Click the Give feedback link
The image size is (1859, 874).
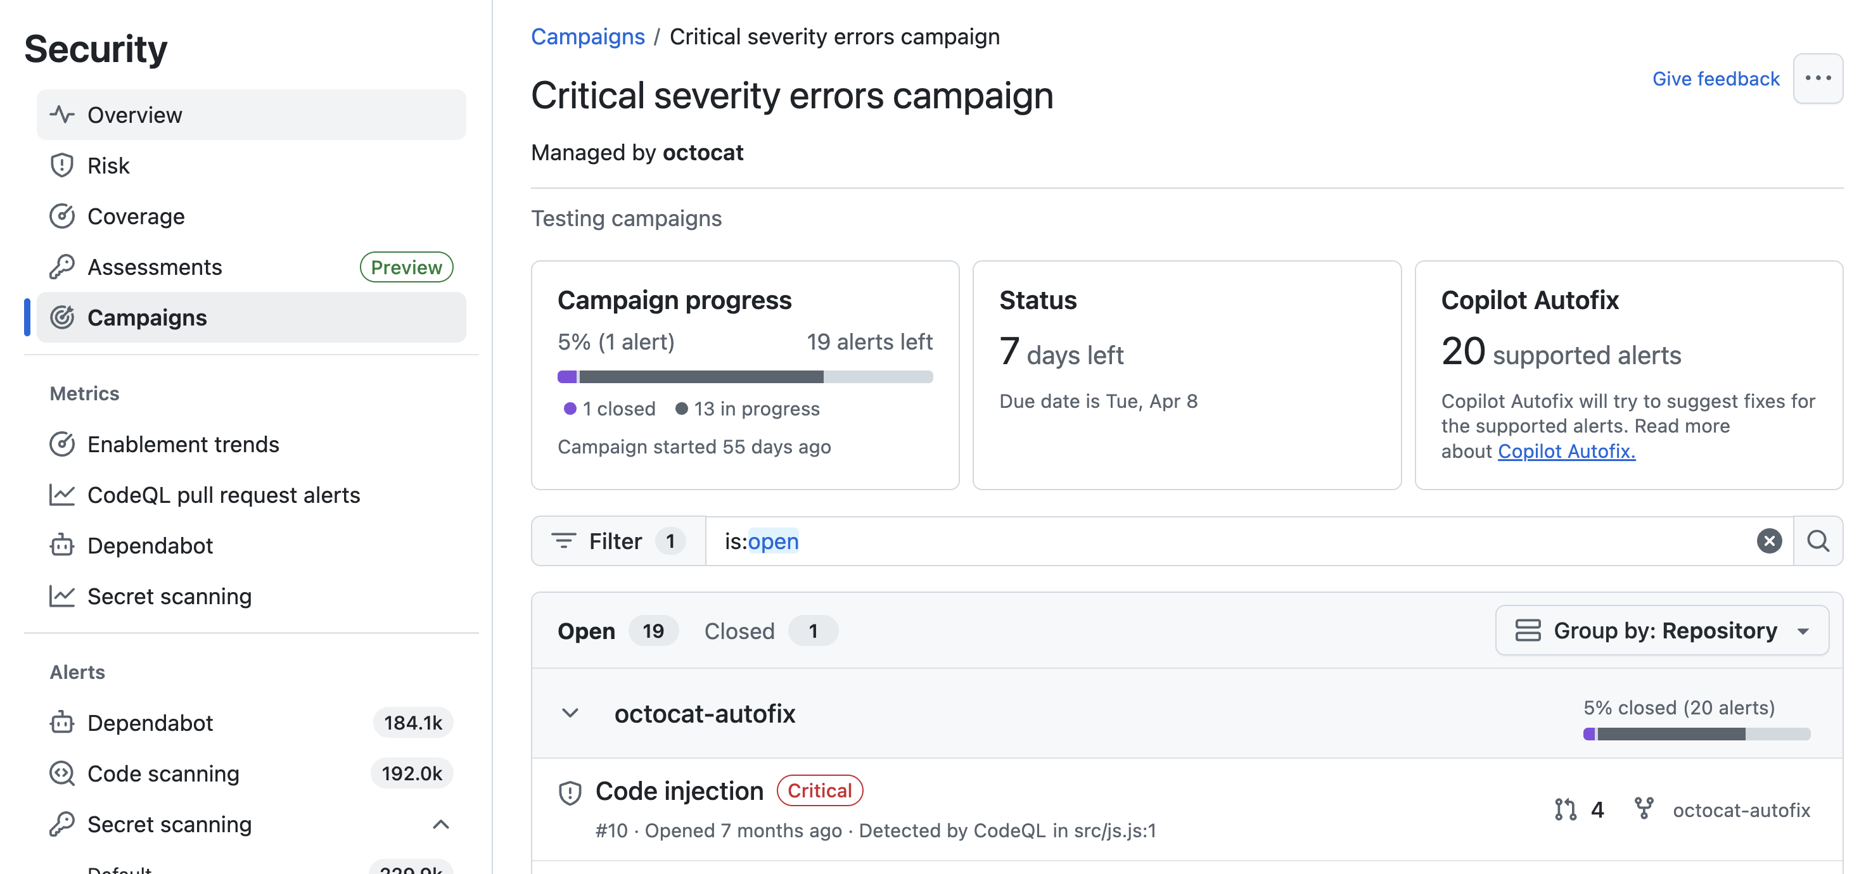[1716, 78]
